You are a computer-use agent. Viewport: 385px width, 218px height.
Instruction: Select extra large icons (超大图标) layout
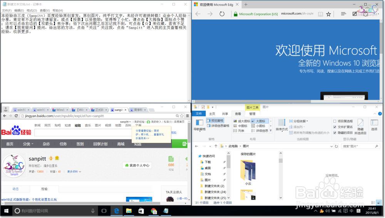242,121
